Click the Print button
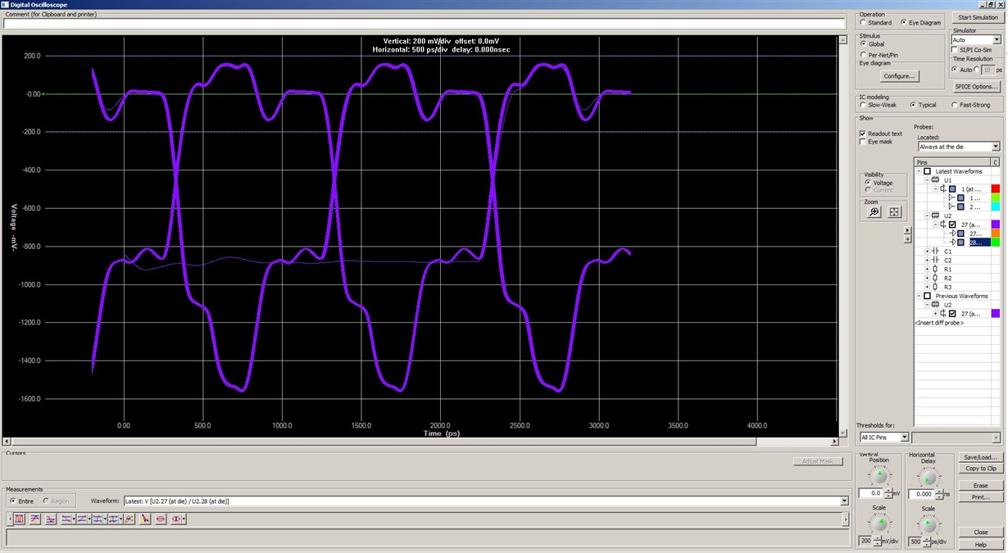 pos(981,497)
